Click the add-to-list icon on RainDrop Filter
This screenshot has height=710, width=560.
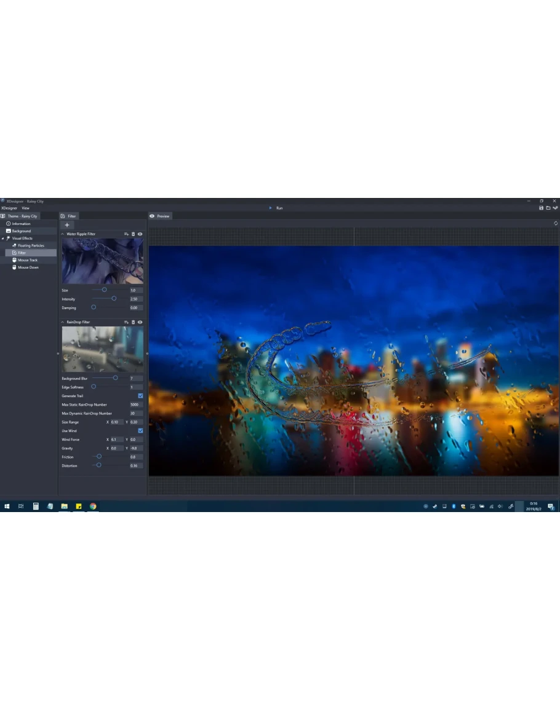pos(126,322)
